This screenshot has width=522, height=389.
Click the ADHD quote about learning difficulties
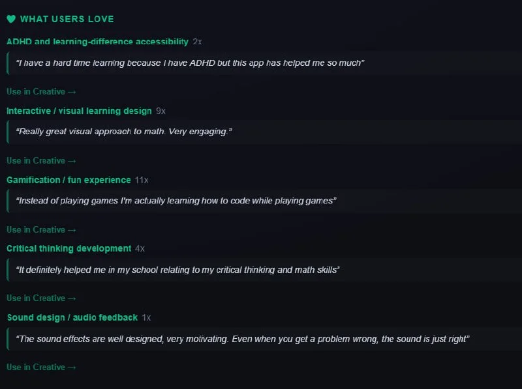pyautogui.click(x=190, y=63)
